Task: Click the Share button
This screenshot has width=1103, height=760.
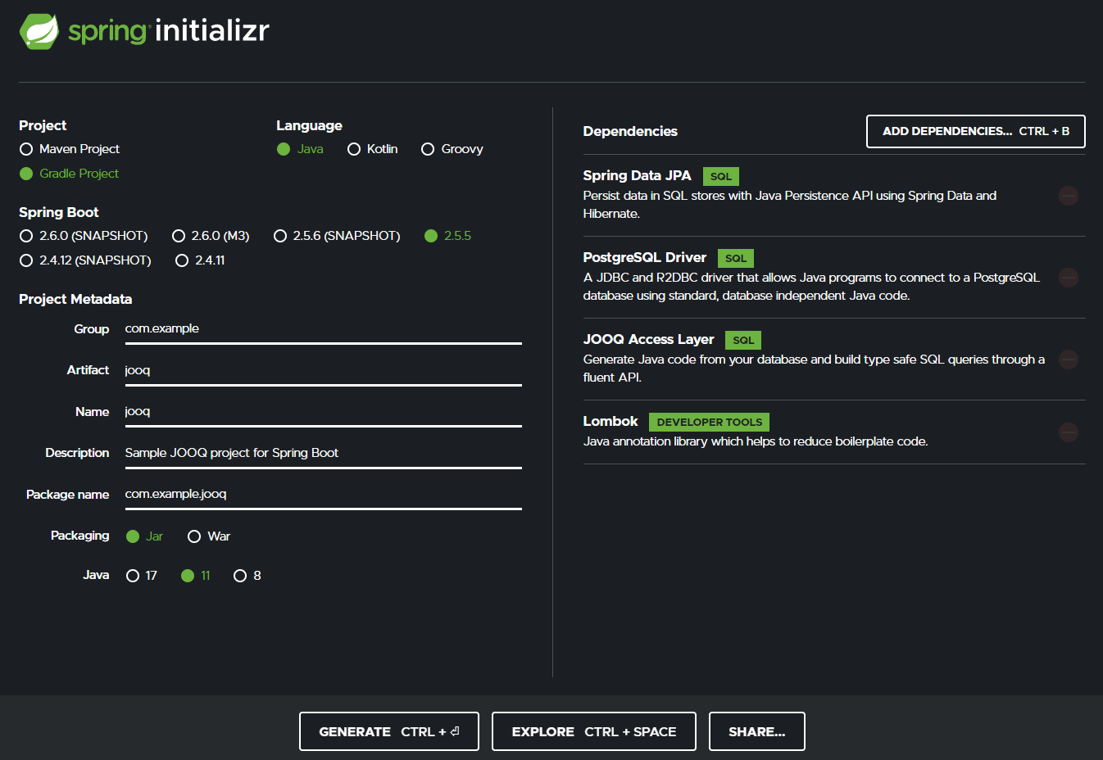Action: click(757, 731)
